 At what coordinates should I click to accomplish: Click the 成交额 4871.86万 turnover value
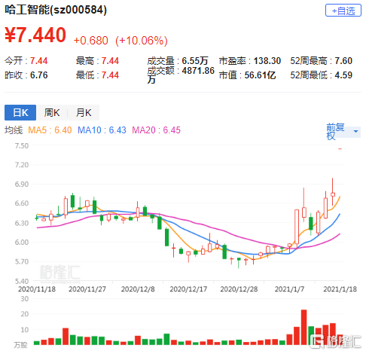coord(181,75)
